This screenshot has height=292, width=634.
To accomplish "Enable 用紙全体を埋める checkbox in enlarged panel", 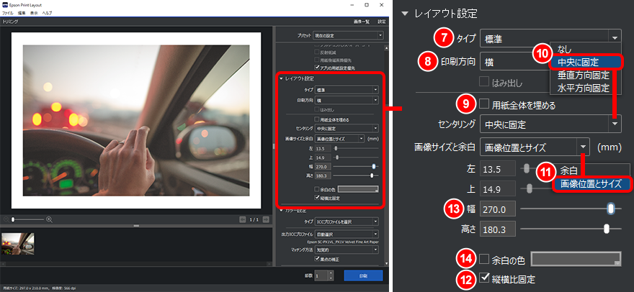I will [x=485, y=104].
